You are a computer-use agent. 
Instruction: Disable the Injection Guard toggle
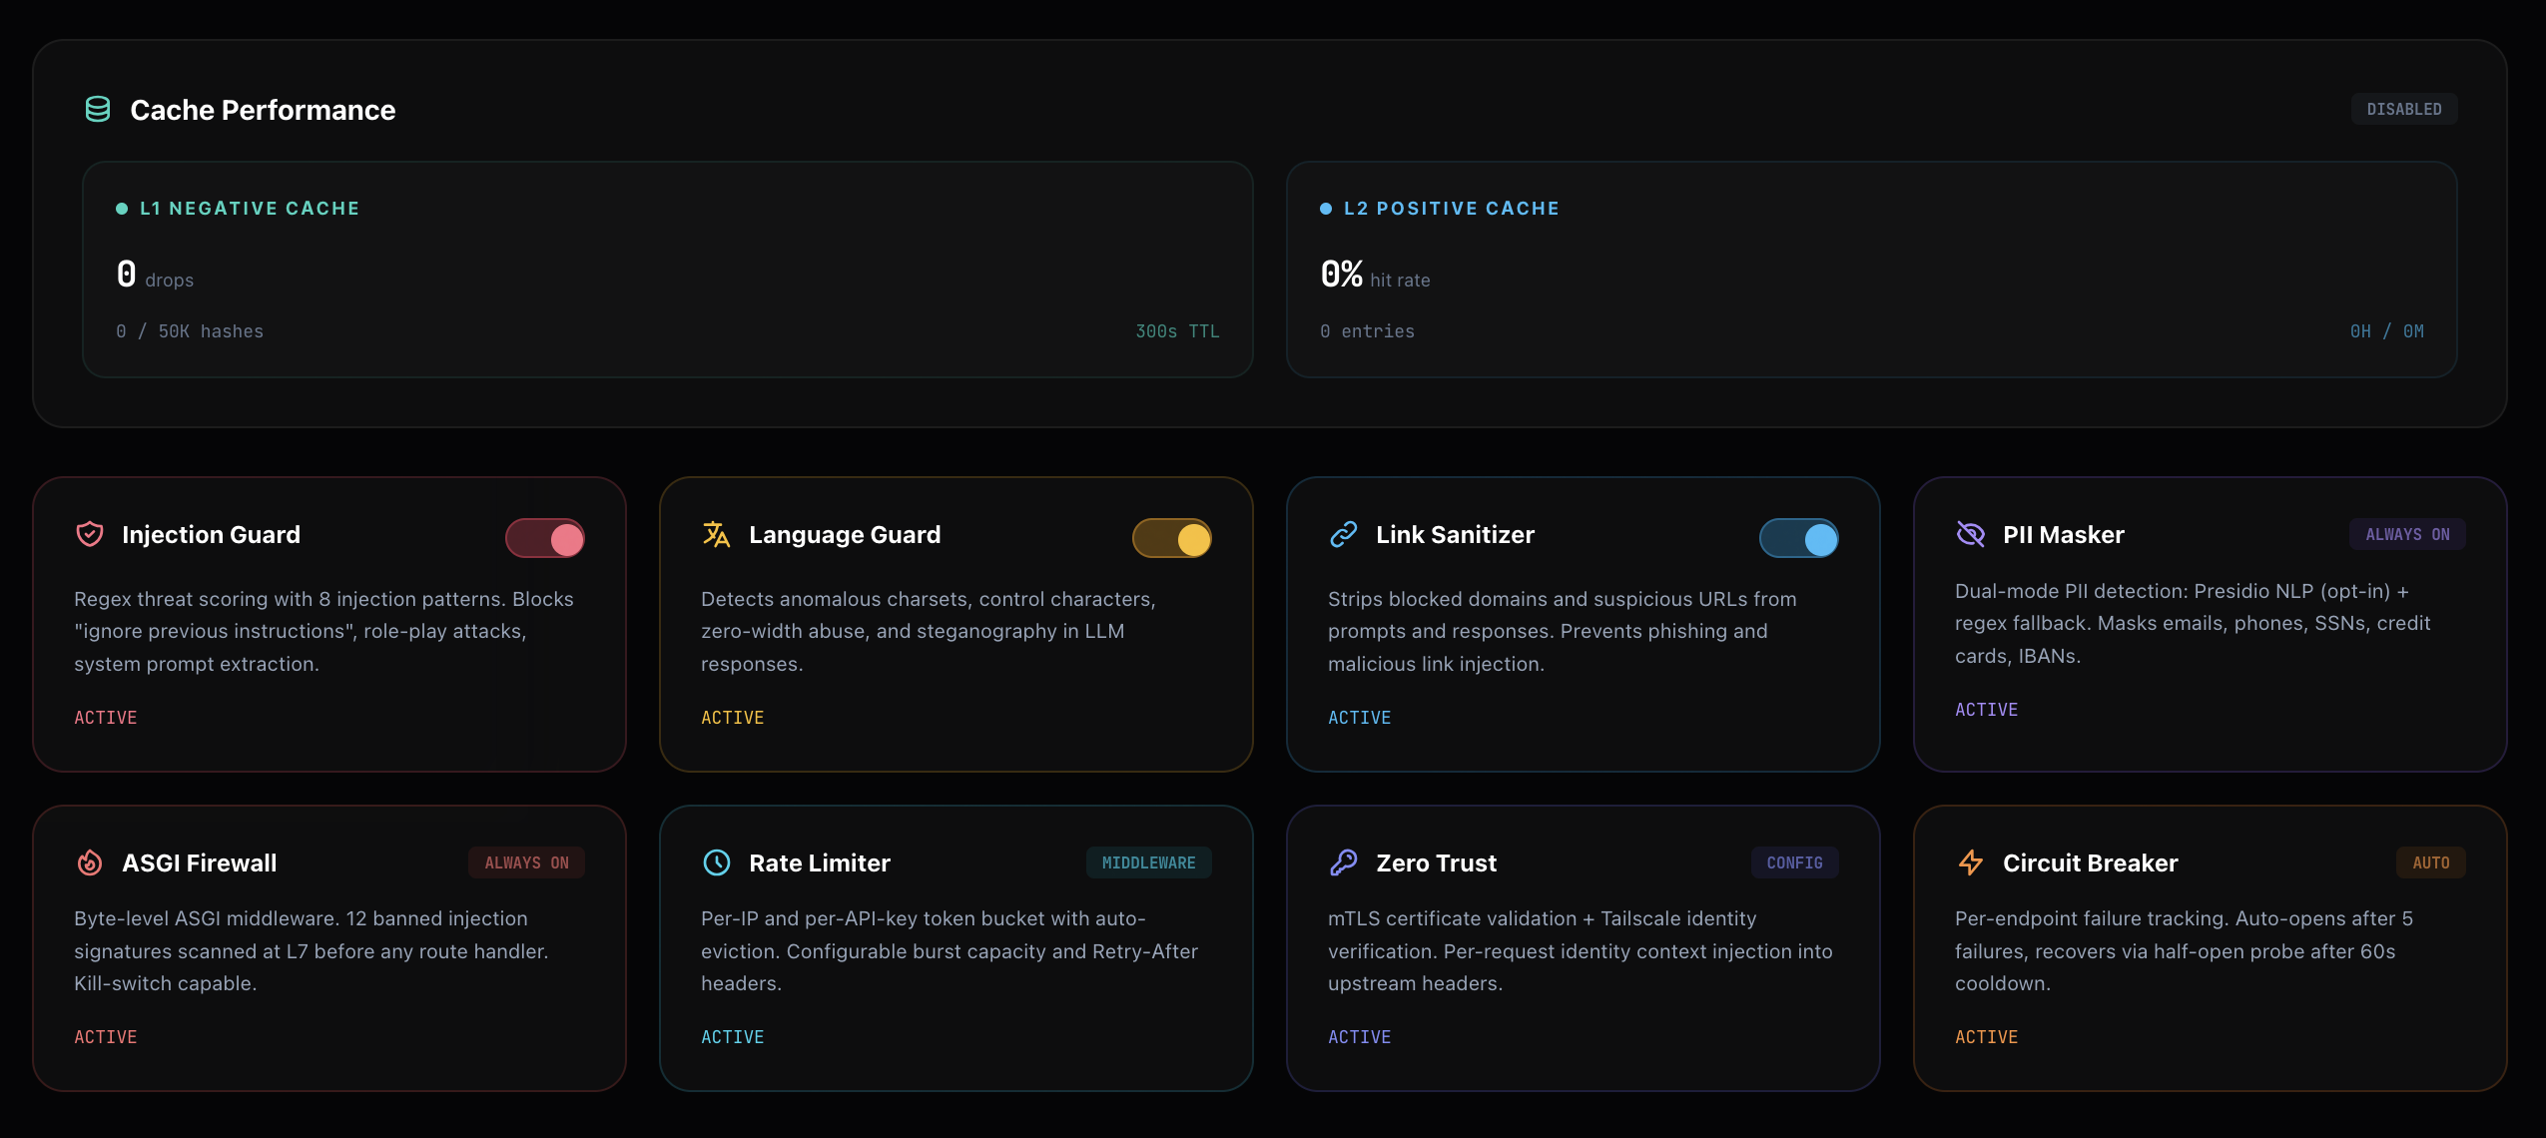pos(546,538)
